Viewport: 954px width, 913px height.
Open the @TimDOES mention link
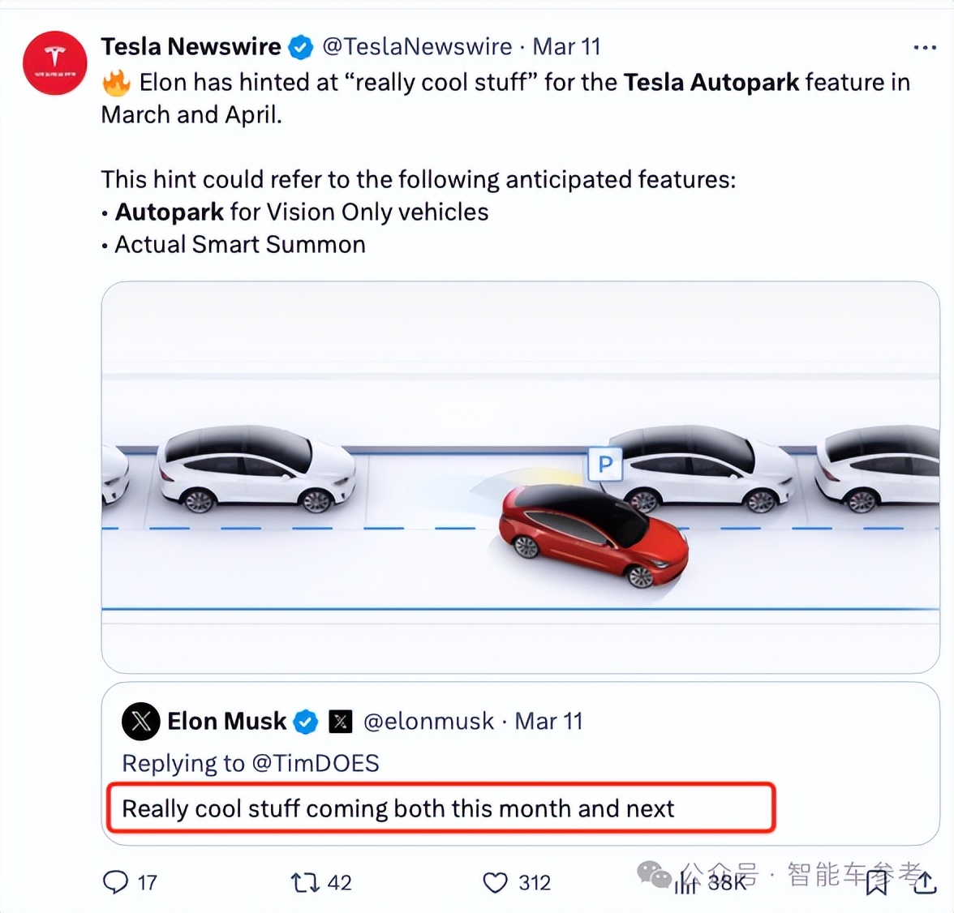point(316,763)
